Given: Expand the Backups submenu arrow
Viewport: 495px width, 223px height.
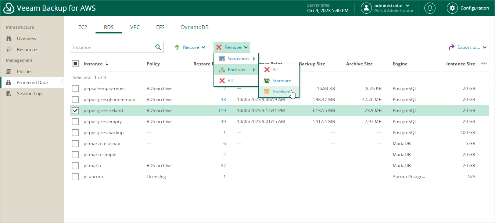Looking at the screenshot, I should point(254,70).
